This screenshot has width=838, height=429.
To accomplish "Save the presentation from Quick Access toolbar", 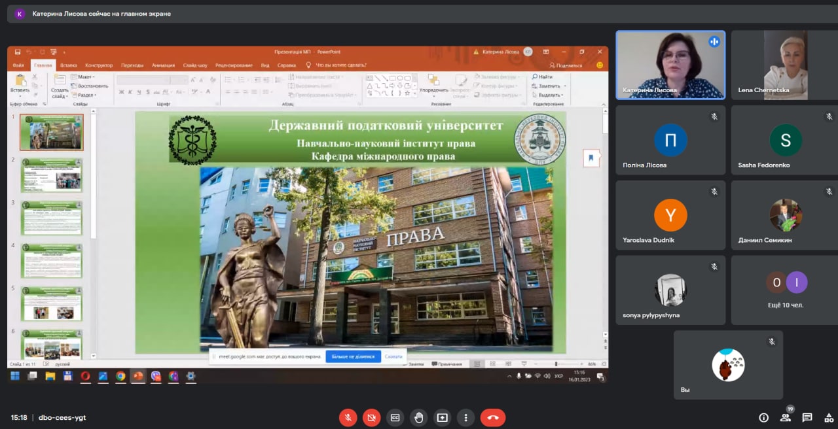I will point(18,52).
